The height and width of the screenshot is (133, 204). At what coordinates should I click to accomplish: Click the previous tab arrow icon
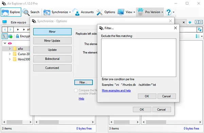pos(197,22)
